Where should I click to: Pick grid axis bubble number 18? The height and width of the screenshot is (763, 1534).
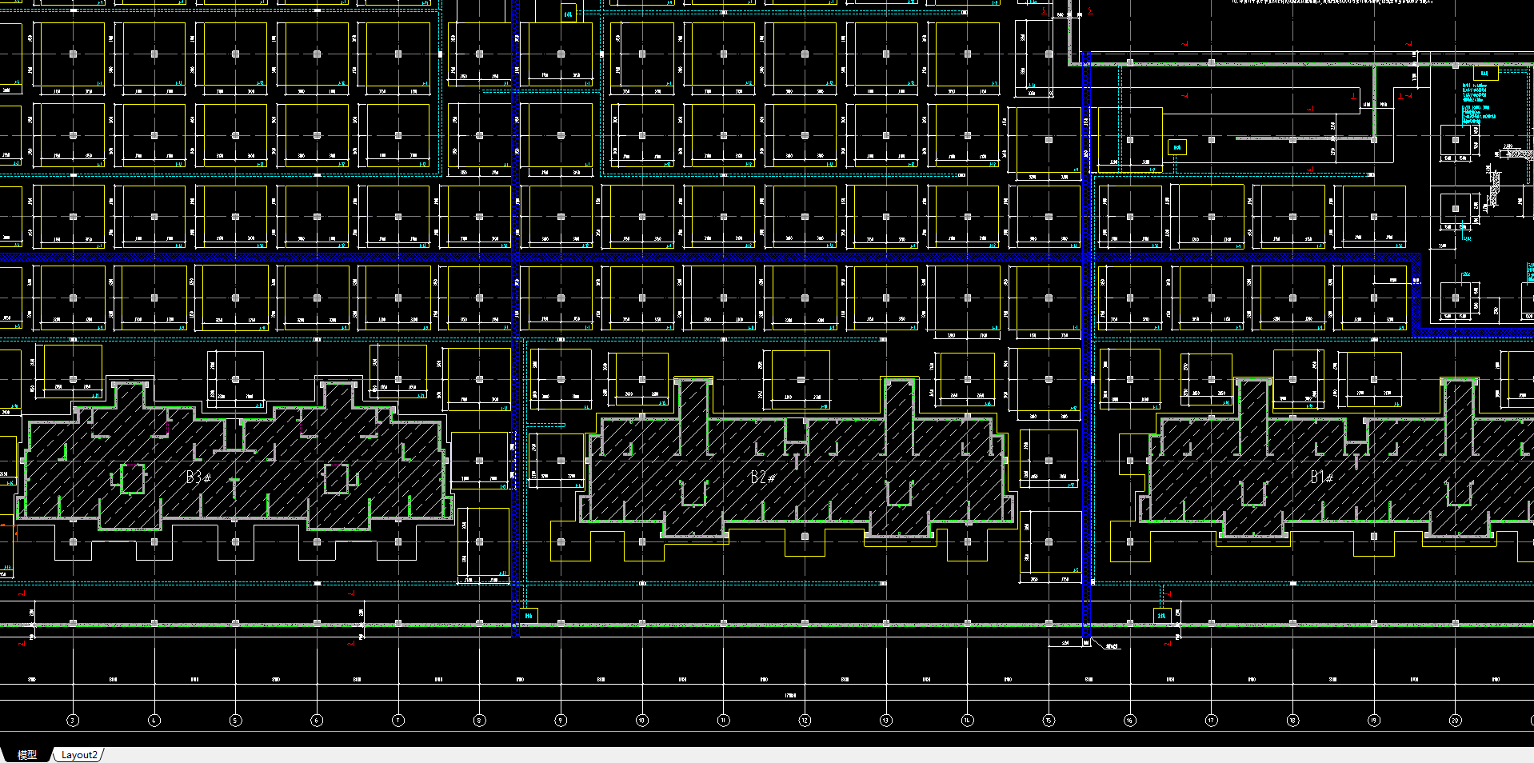click(1292, 721)
